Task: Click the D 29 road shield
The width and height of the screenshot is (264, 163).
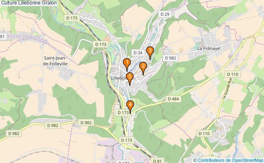Action: (165, 14)
